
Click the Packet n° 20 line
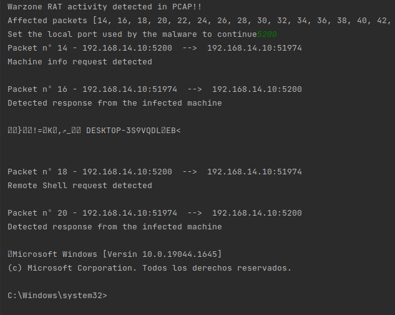pyautogui.click(x=155, y=213)
